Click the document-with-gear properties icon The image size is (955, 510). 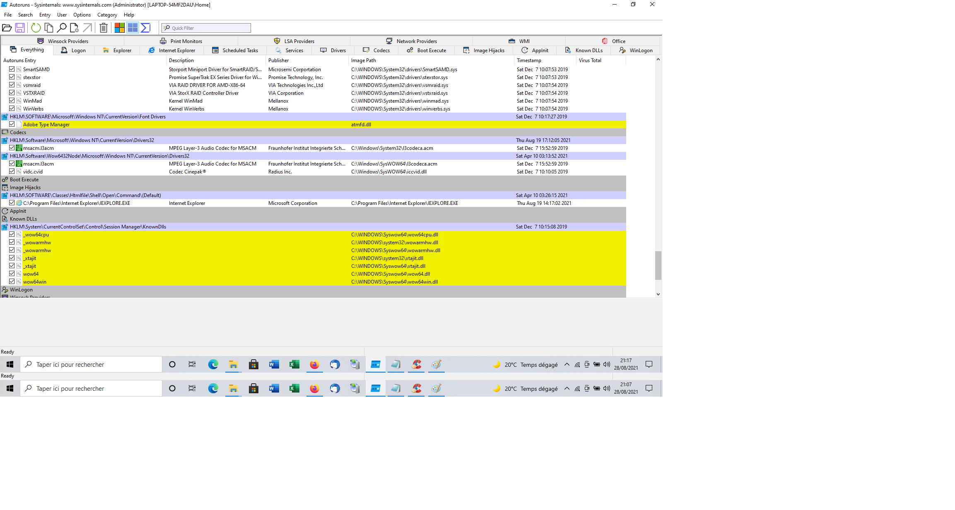coord(74,28)
